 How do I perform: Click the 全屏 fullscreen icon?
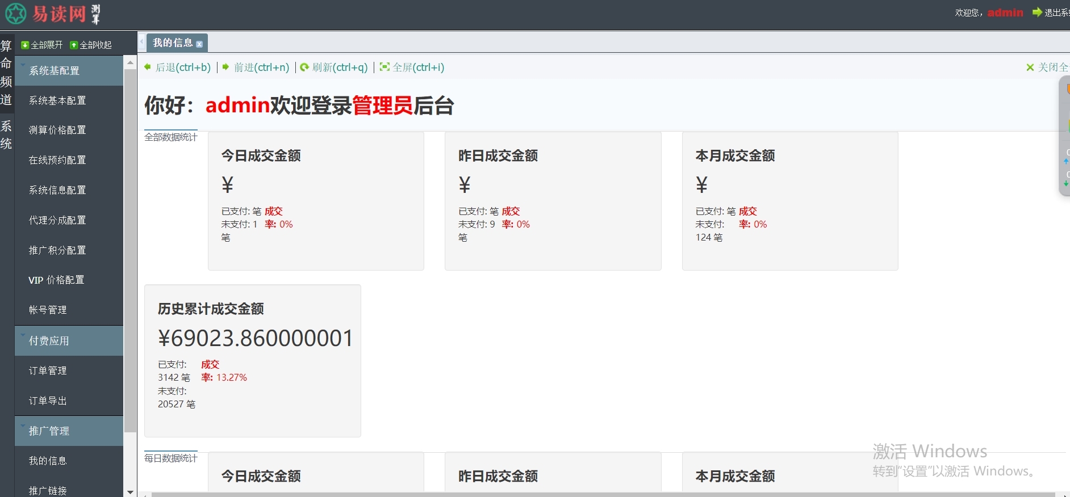pos(384,67)
